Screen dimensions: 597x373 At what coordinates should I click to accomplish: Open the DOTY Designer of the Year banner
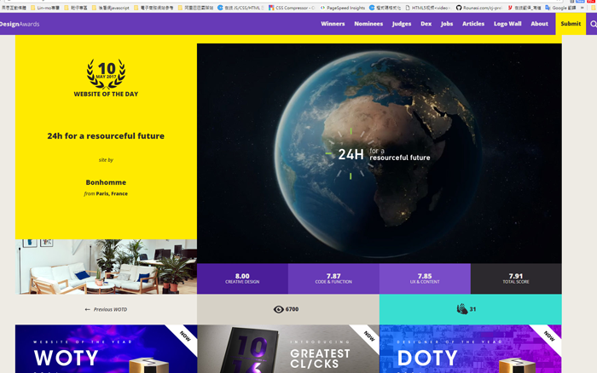point(470,350)
